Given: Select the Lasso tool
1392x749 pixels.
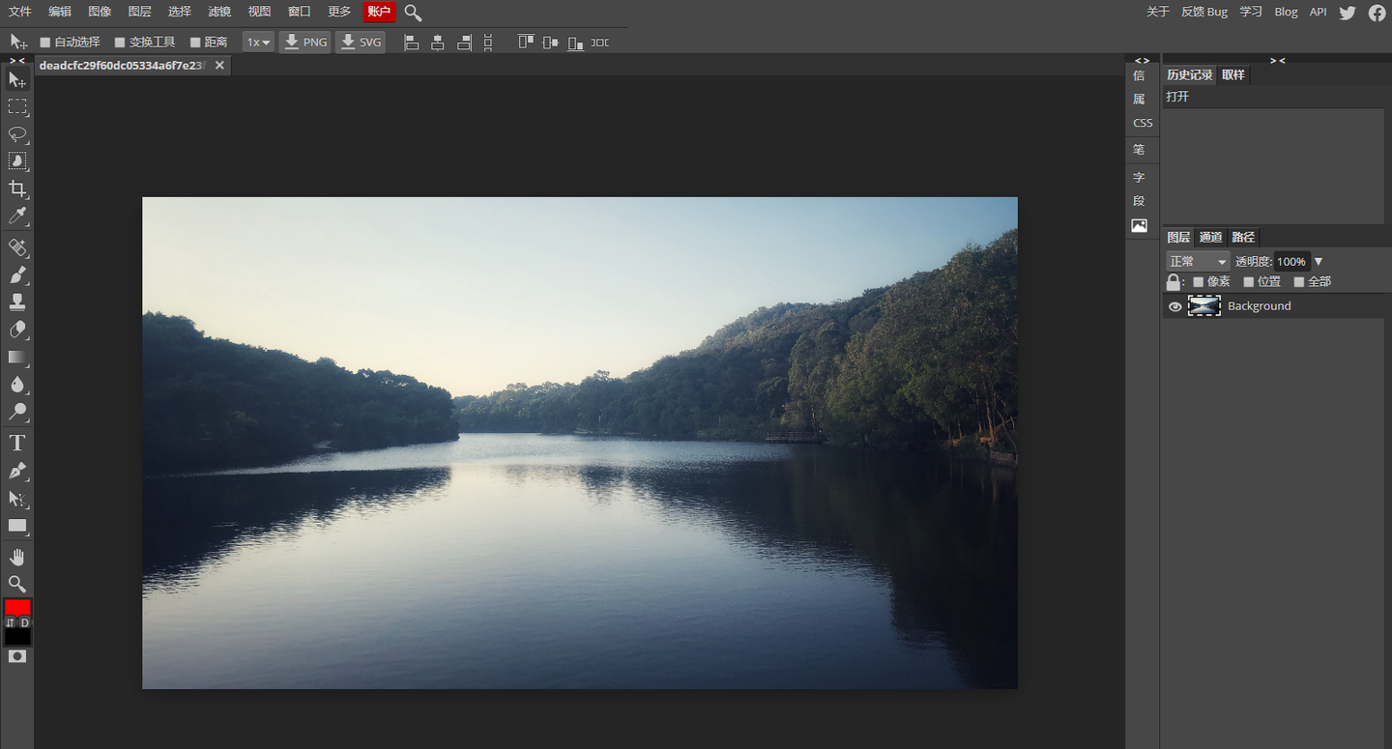Looking at the screenshot, I should point(17,133).
